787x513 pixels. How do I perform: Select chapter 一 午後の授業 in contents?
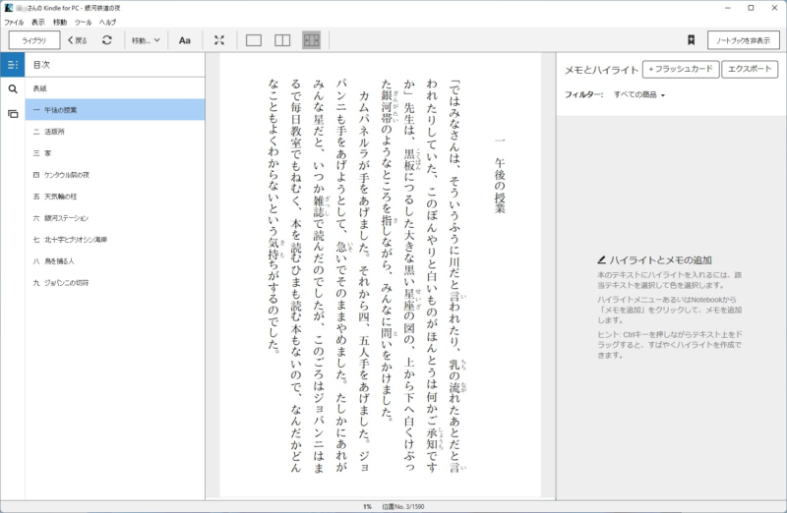(115, 110)
